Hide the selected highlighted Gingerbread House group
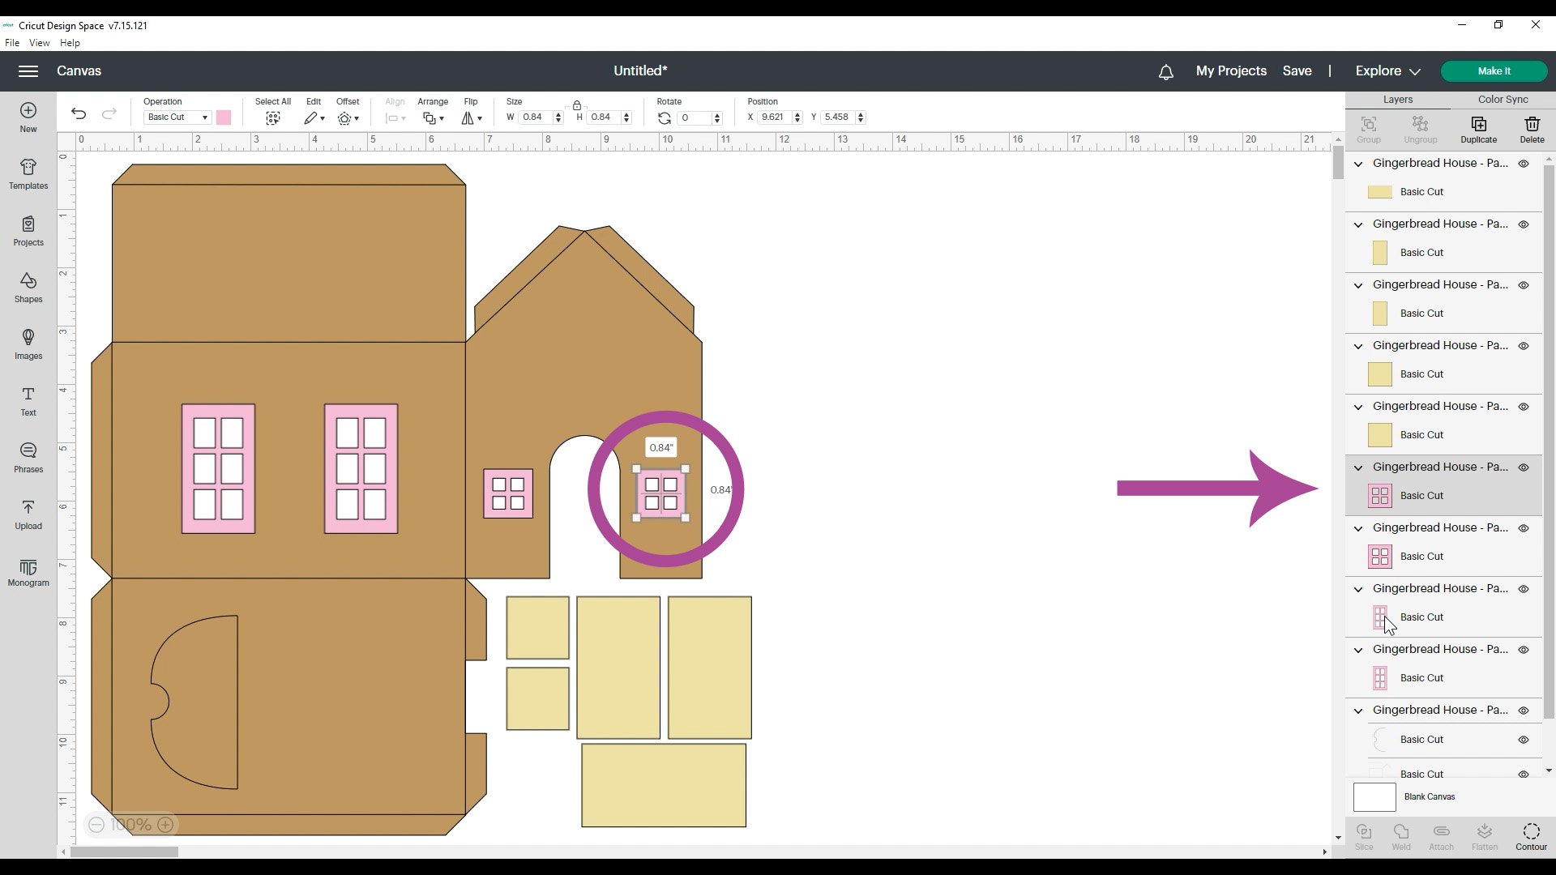Image resolution: width=1556 pixels, height=875 pixels. pos(1524,467)
